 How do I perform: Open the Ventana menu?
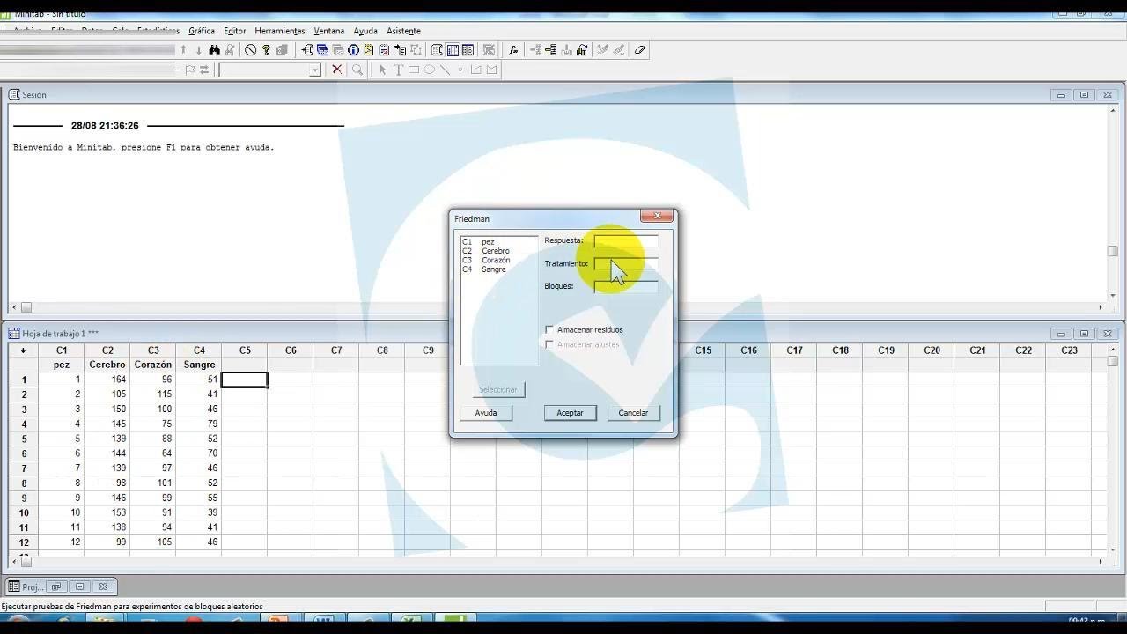[x=329, y=31]
